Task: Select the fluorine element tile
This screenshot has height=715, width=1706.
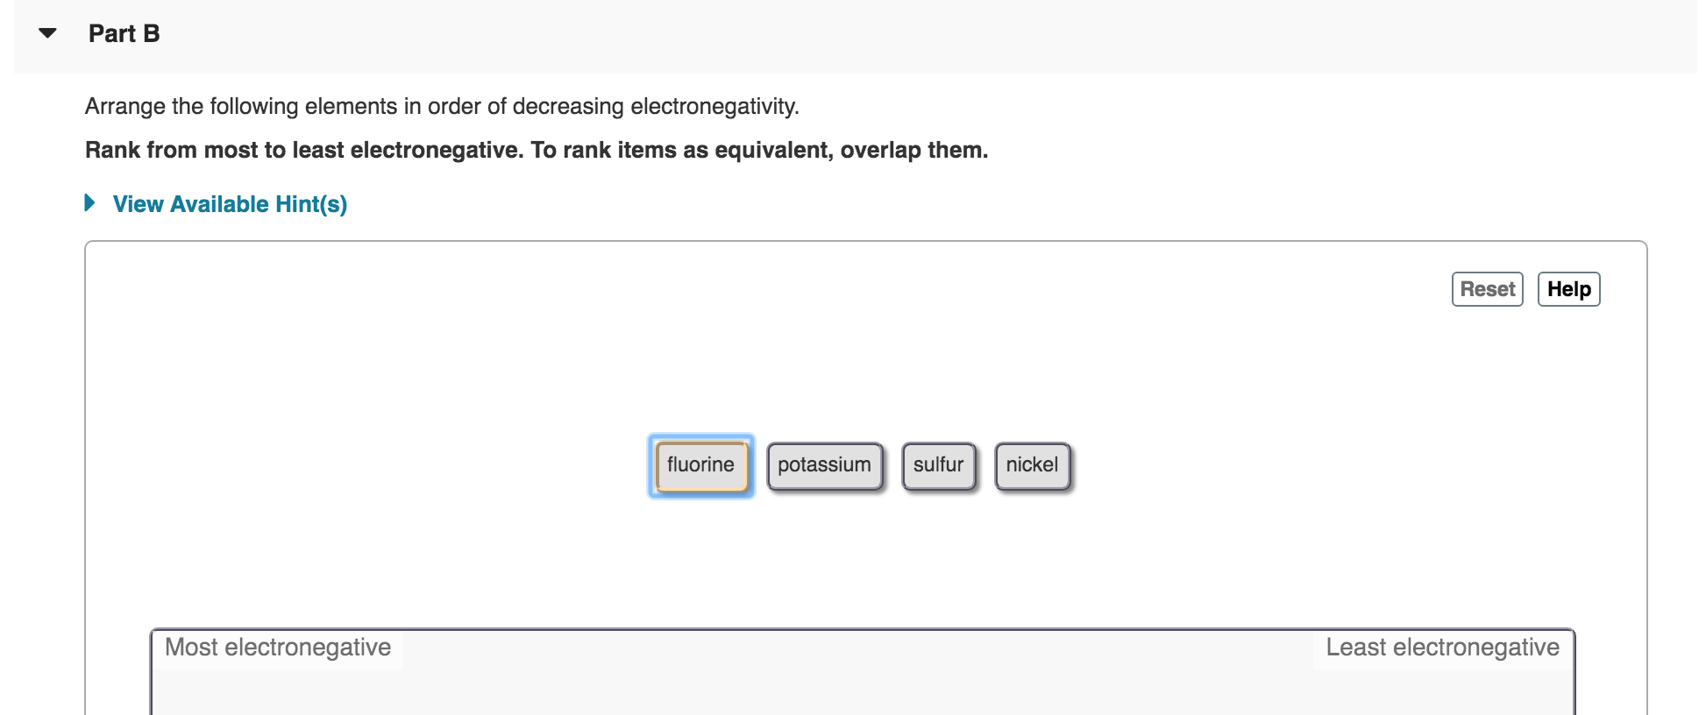Action: [700, 465]
